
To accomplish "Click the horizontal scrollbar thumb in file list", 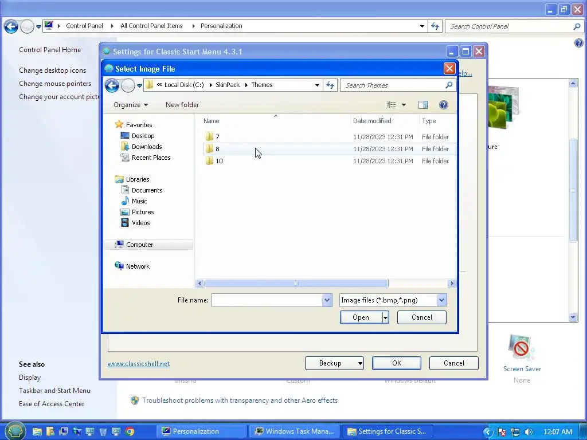I will 296,283.
